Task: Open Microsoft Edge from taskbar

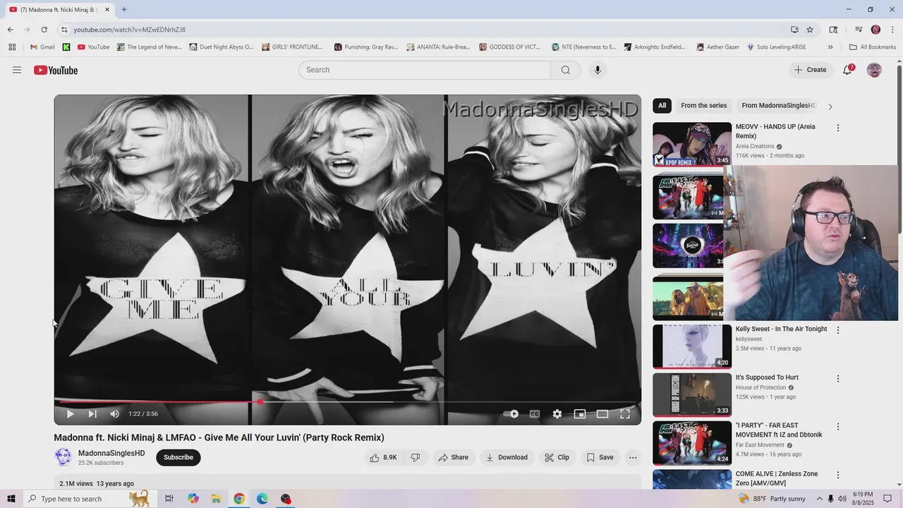Action: (x=262, y=499)
